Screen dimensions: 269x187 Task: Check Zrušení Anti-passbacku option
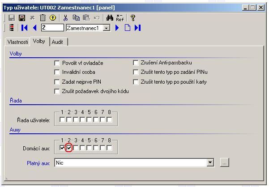click(x=136, y=63)
